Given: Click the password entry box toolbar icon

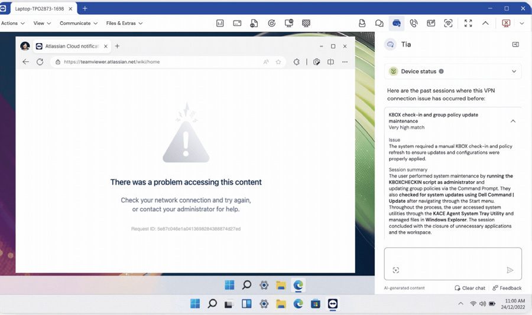Looking at the screenshot, I should (x=237, y=24).
